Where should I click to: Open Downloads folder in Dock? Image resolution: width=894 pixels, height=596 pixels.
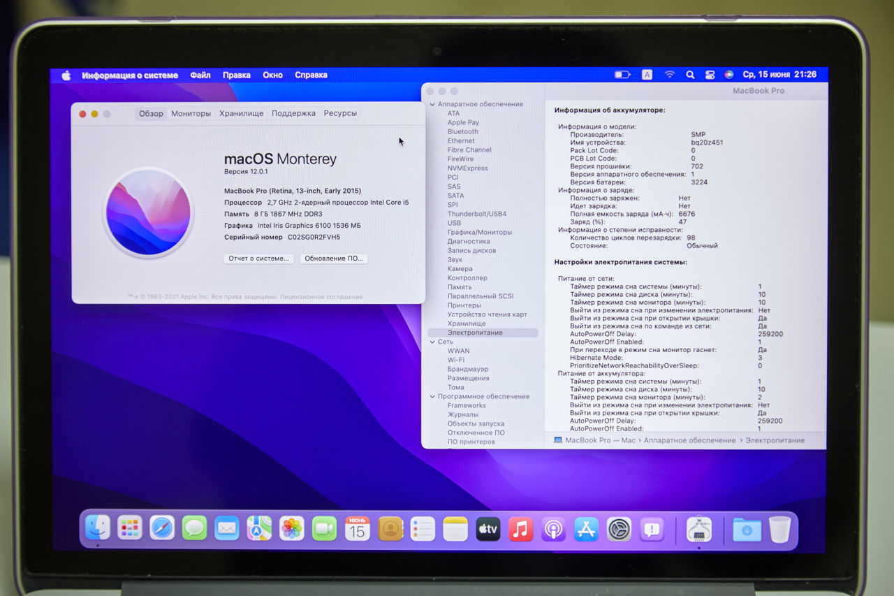pos(747,530)
